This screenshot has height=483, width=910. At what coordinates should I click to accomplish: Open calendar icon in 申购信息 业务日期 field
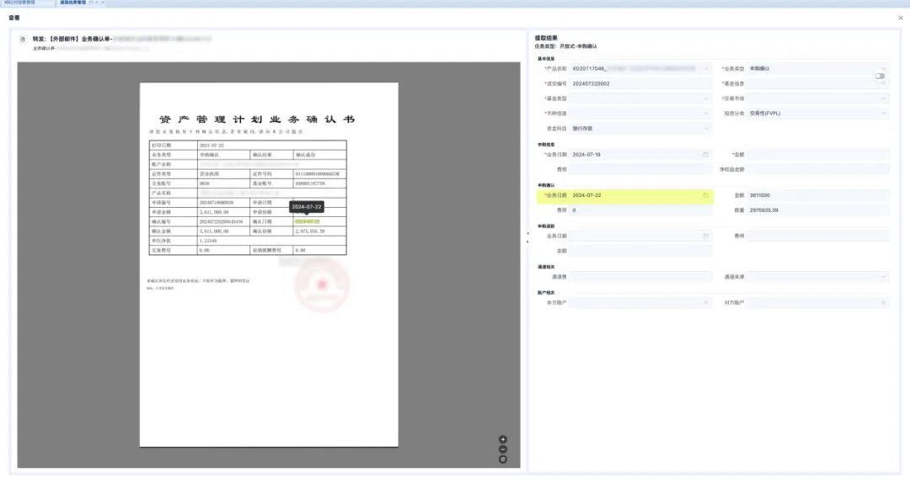click(706, 155)
